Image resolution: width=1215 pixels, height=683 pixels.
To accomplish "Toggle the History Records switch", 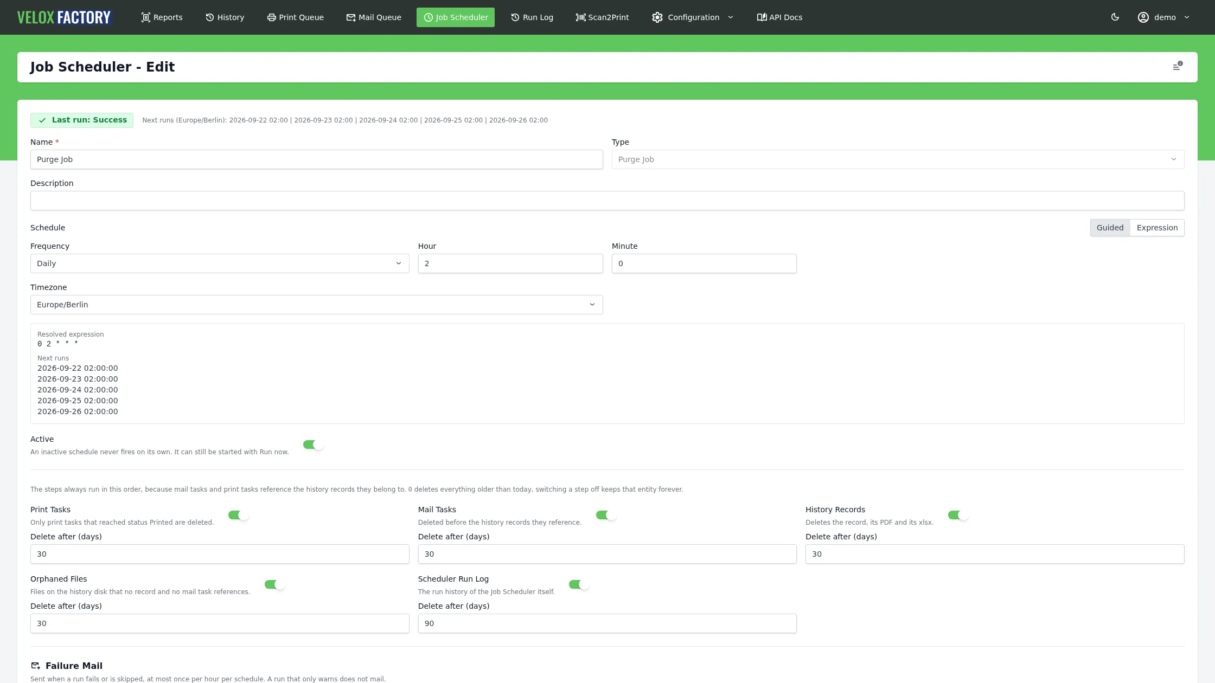I will tap(958, 516).
